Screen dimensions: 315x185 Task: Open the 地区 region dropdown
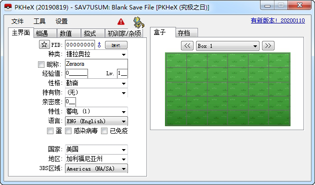click(96, 159)
